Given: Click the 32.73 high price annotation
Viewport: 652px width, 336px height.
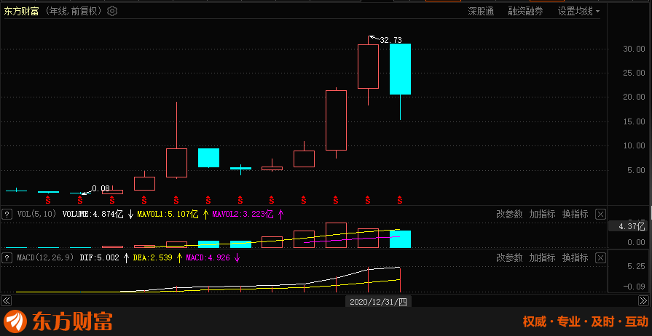Looking at the screenshot, I should point(390,40).
